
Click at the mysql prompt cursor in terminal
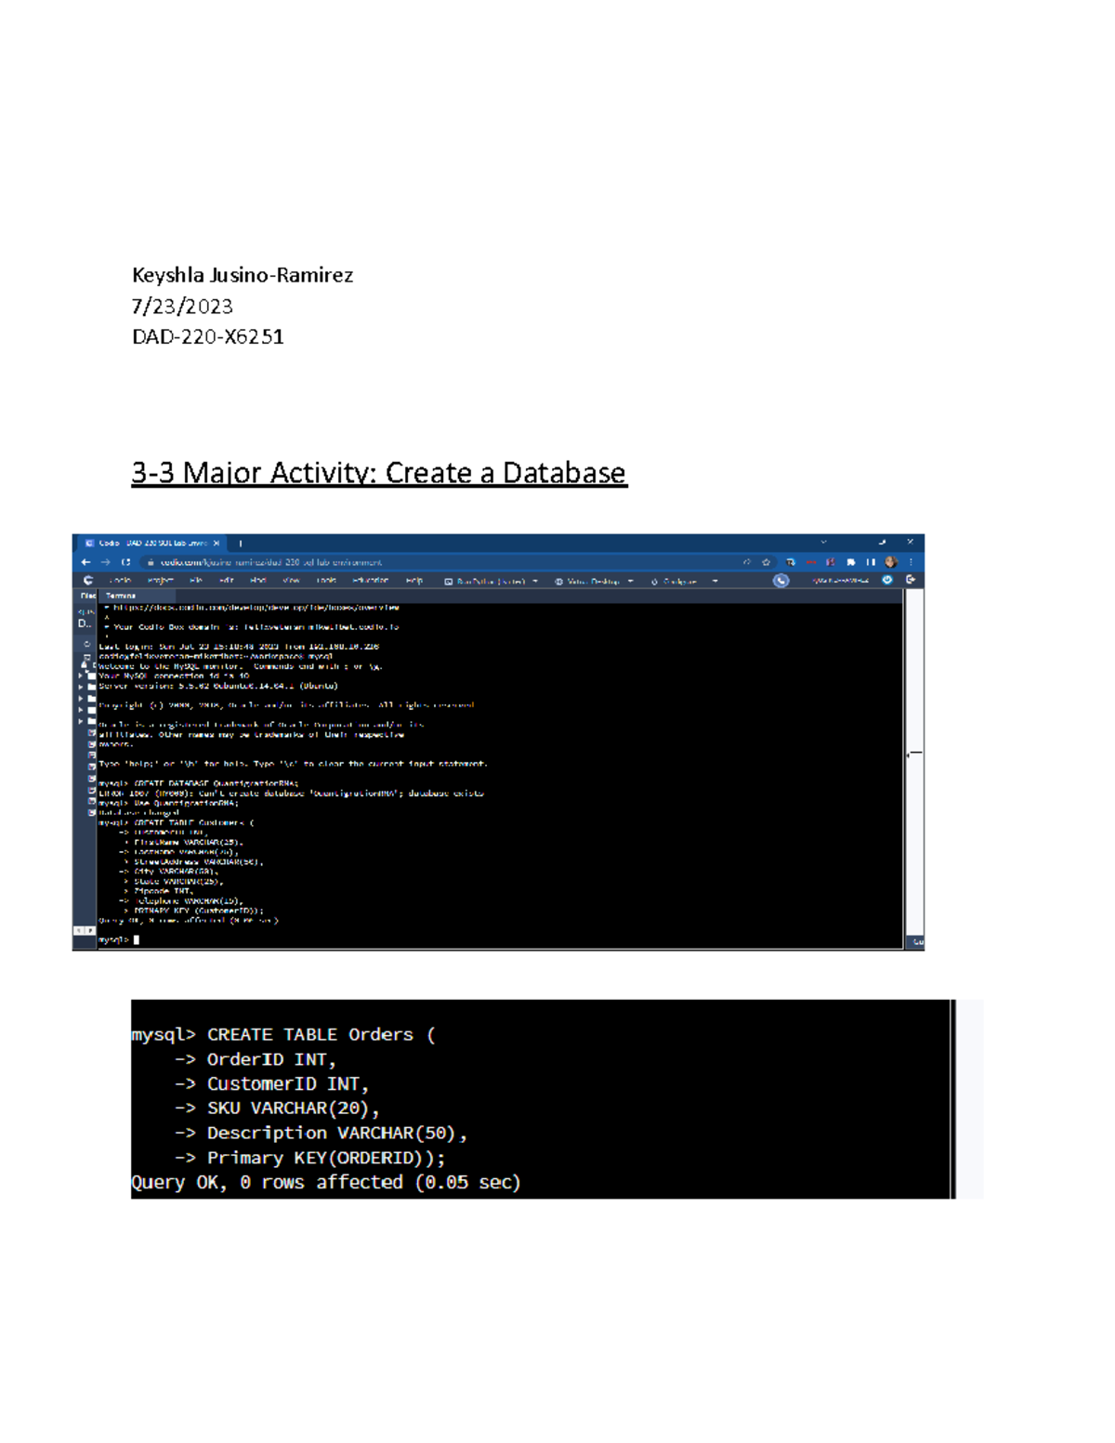click(x=137, y=940)
